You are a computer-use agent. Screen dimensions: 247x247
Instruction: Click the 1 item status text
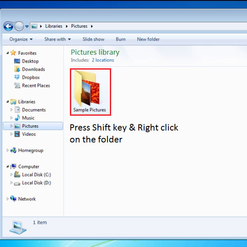40,222
